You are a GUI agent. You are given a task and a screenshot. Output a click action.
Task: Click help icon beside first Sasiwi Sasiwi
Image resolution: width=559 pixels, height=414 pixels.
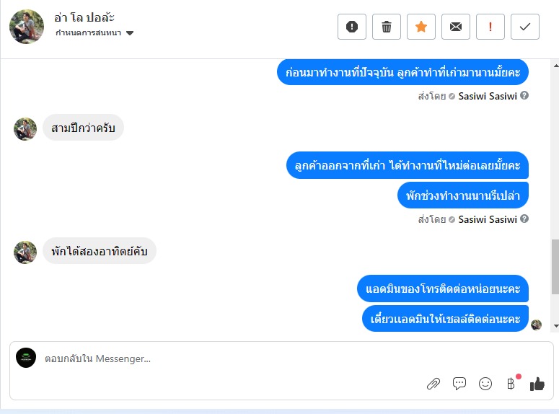point(524,95)
